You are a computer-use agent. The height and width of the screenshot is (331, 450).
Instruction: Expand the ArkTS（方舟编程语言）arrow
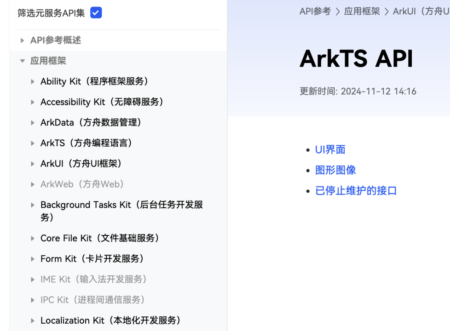[x=32, y=143]
